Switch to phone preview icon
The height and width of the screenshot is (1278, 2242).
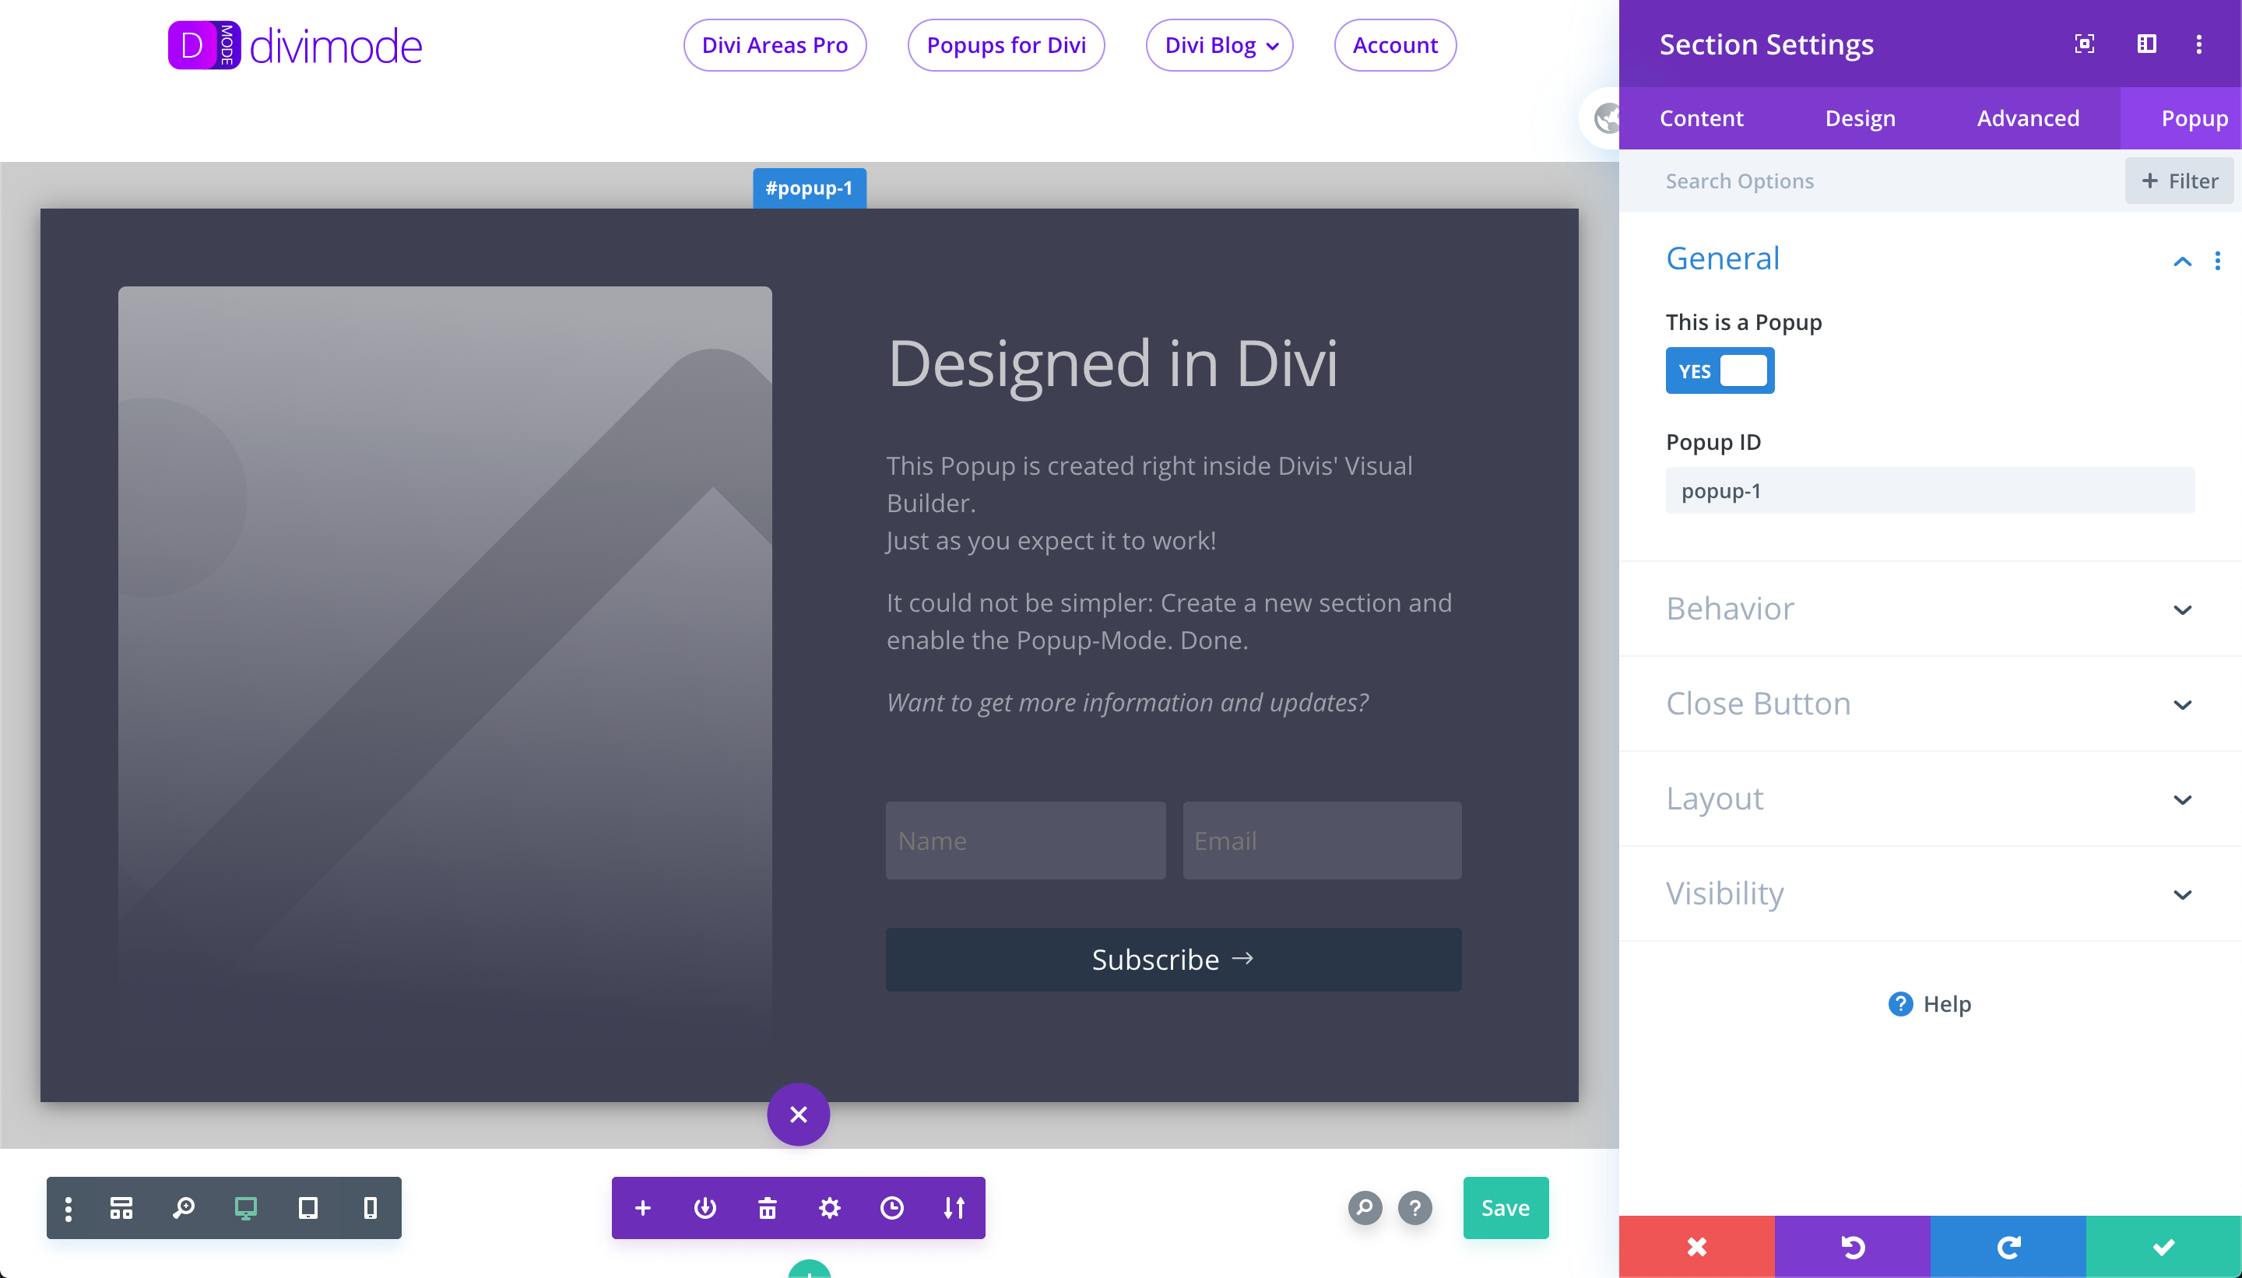(370, 1208)
